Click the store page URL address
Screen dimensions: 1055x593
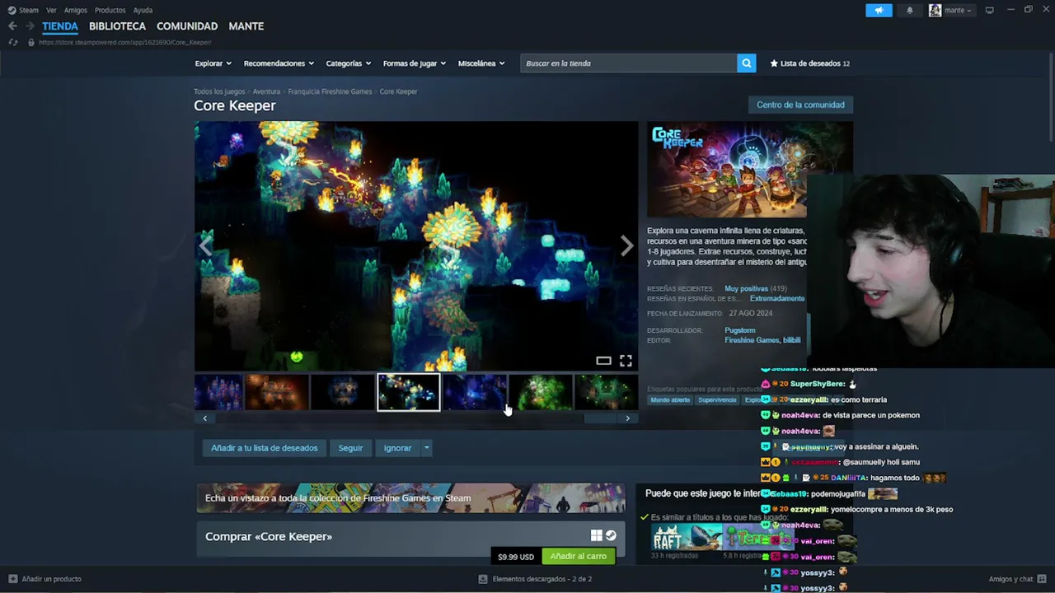tap(124, 42)
